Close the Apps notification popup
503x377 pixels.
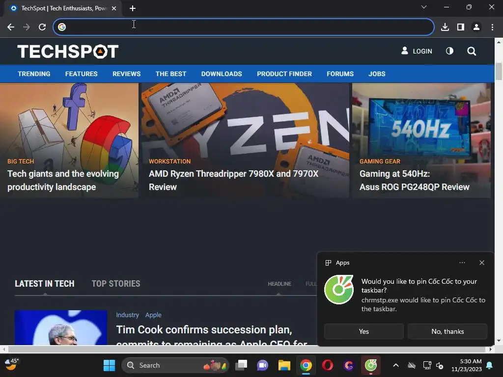[x=482, y=263]
